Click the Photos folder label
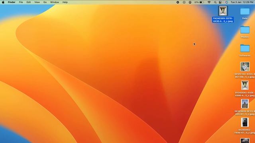255x143 pixels. point(245,37)
